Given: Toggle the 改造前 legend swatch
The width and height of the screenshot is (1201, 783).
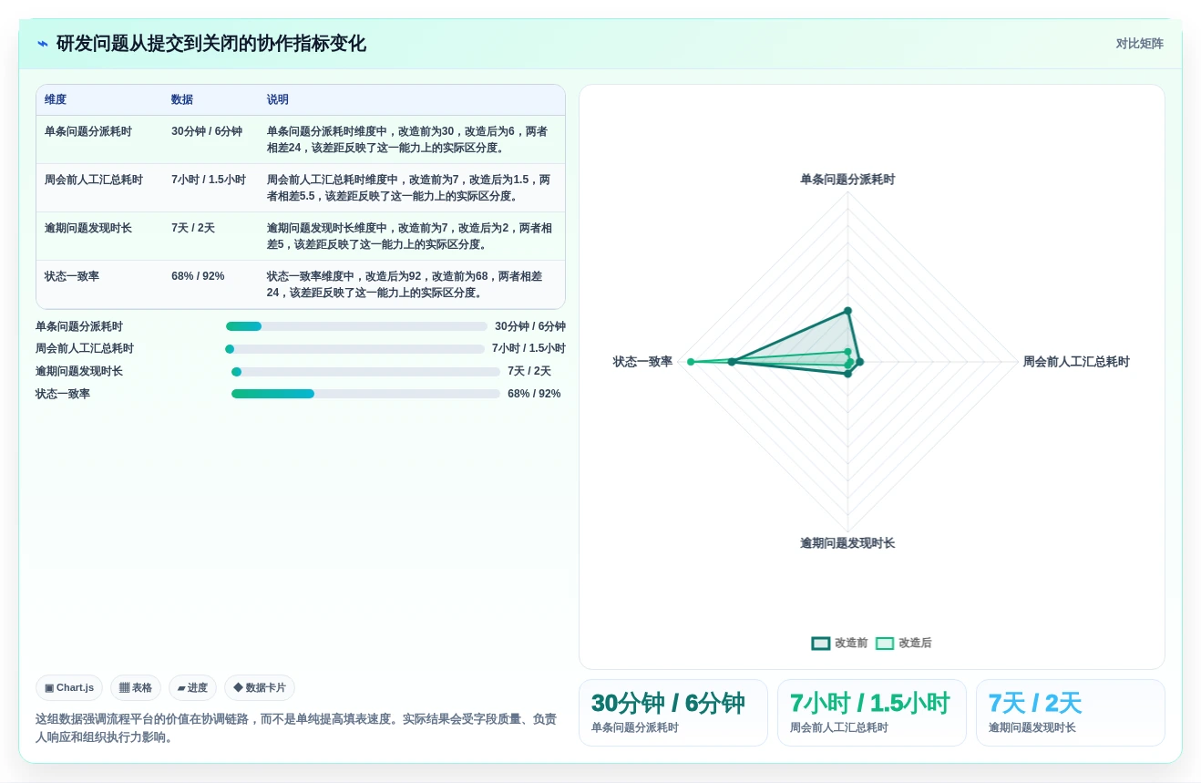Looking at the screenshot, I should click(x=821, y=644).
